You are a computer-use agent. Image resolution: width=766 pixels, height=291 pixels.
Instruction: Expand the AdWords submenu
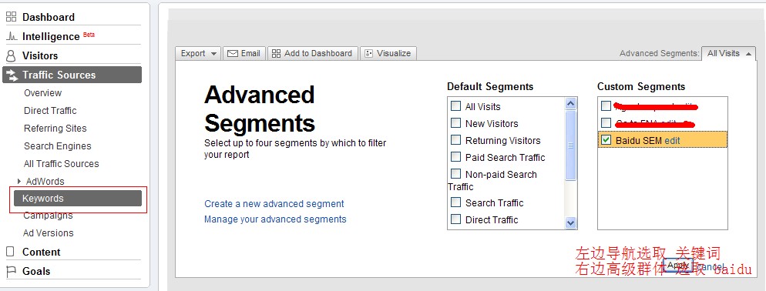pyautogui.click(x=19, y=181)
